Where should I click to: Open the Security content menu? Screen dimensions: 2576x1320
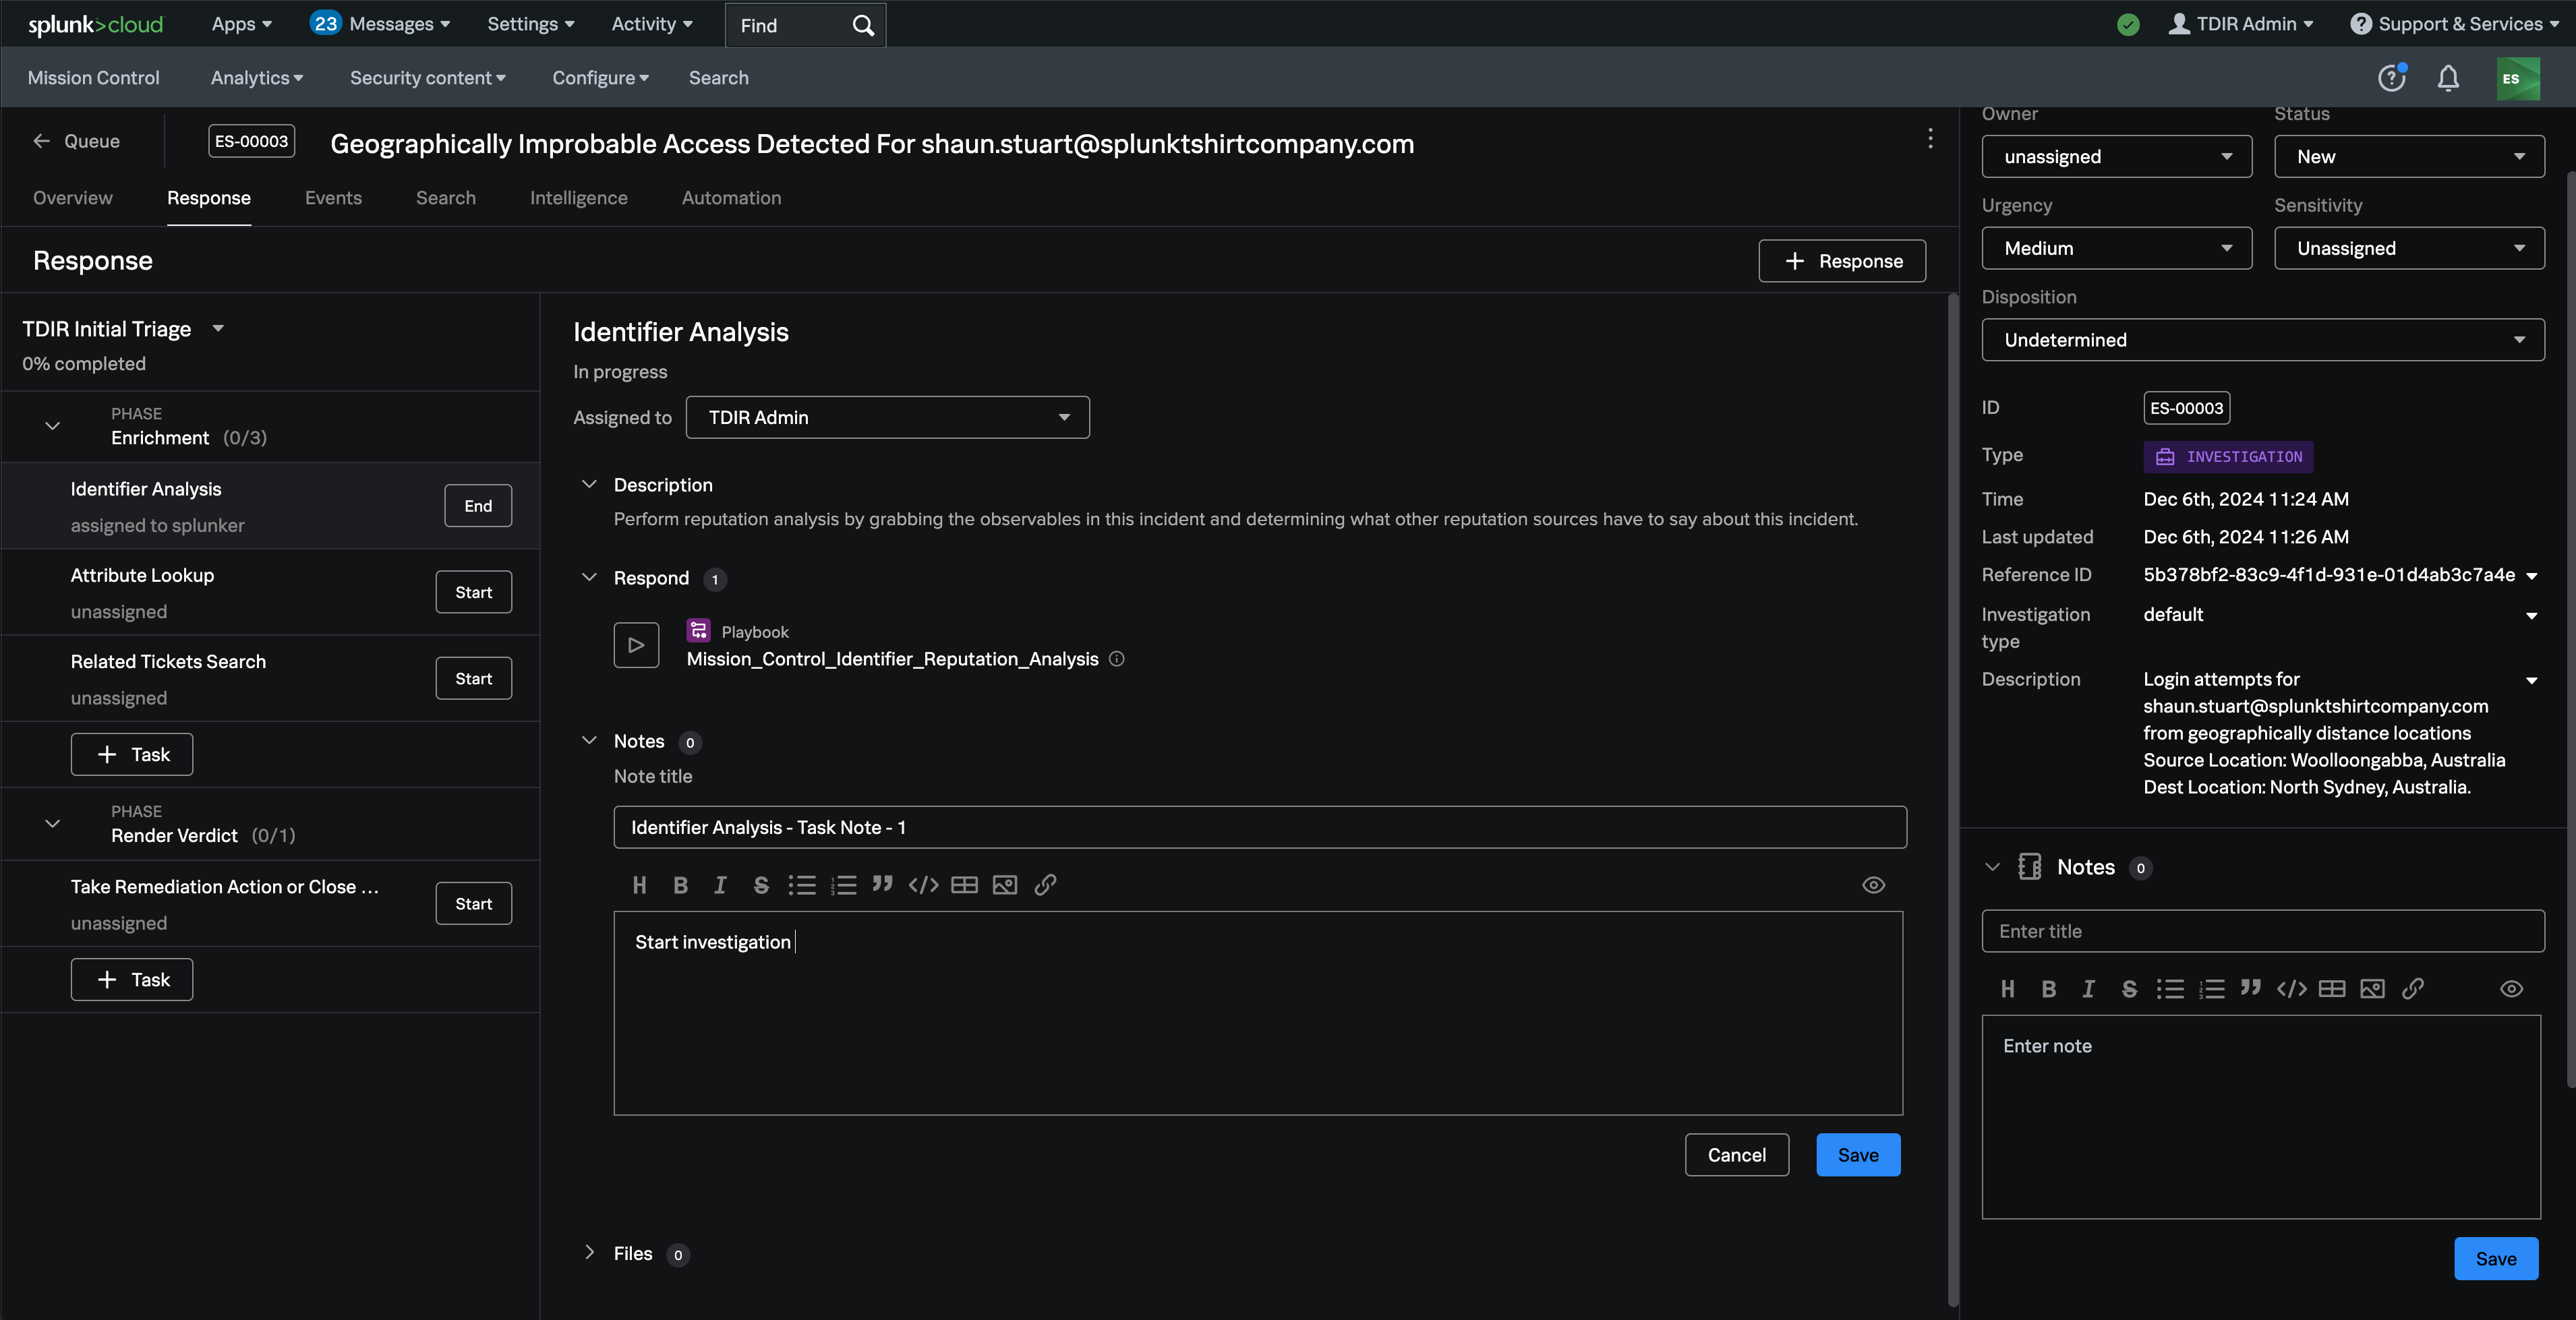[x=427, y=78]
